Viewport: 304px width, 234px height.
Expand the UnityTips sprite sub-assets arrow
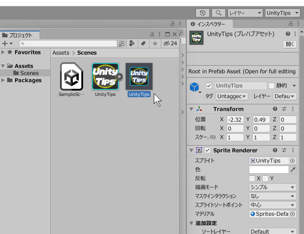pyautogui.click(x=120, y=77)
